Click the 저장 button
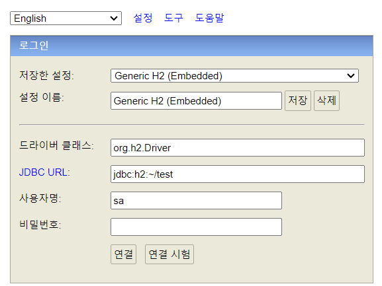 (298, 100)
